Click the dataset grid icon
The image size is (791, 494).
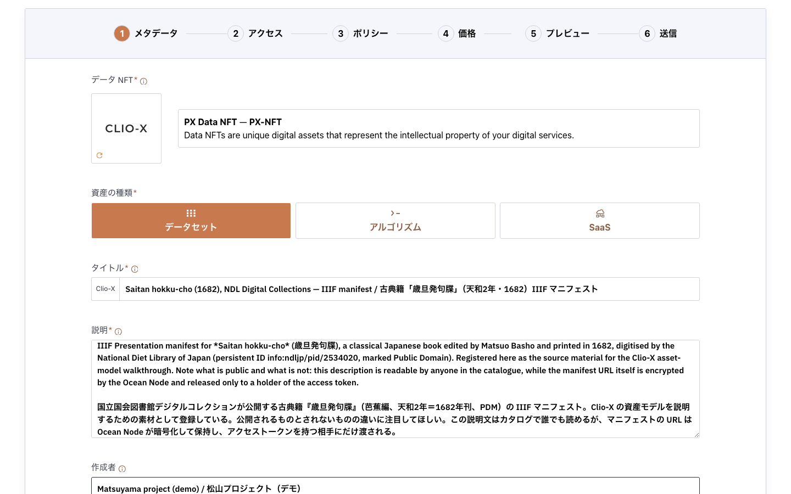tap(191, 213)
